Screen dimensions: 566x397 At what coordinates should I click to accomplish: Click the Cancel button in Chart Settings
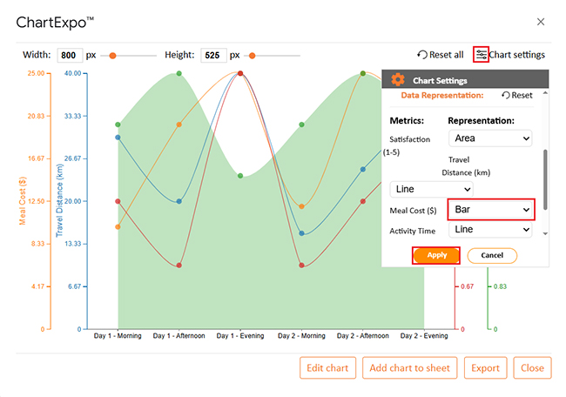click(x=492, y=255)
